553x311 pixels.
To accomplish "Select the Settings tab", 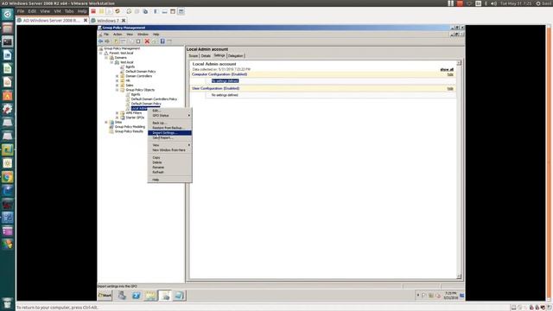I will [x=219, y=55].
